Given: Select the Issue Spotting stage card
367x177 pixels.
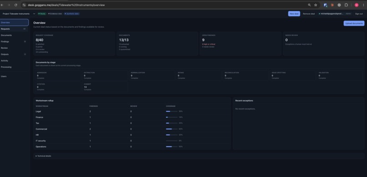Looking at the screenshot, I should coord(293,75).
